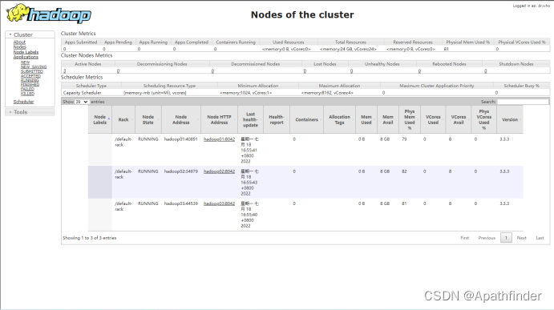This screenshot has width=554, height=310.
Task: Select the hadoop02:34979 node address cell
Action: pyautogui.click(x=181, y=171)
